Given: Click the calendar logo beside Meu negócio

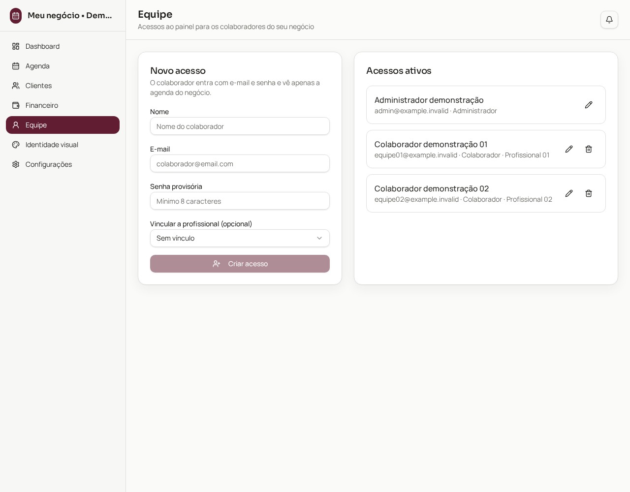Looking at the screenshot, I should [x=16, y=16].
